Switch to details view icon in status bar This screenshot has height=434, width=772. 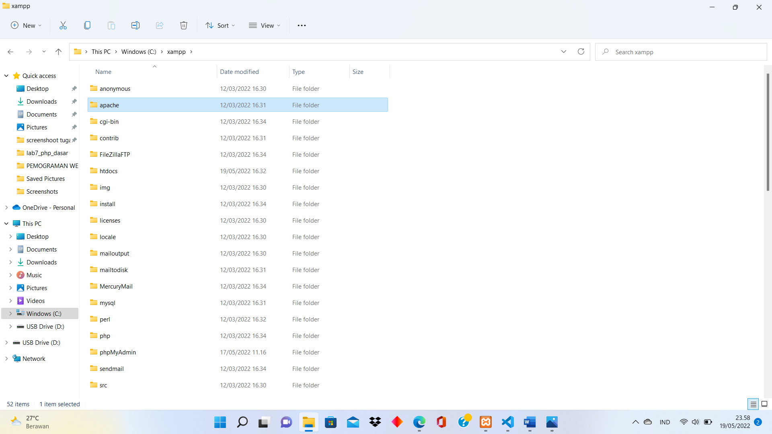[x=753, y=404]
